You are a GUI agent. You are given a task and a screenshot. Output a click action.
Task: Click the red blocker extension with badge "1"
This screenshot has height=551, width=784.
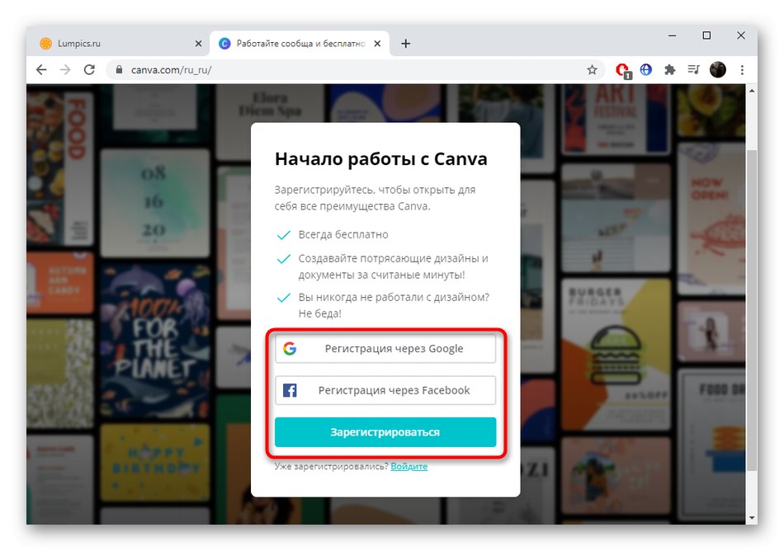(x=622, y=70)
